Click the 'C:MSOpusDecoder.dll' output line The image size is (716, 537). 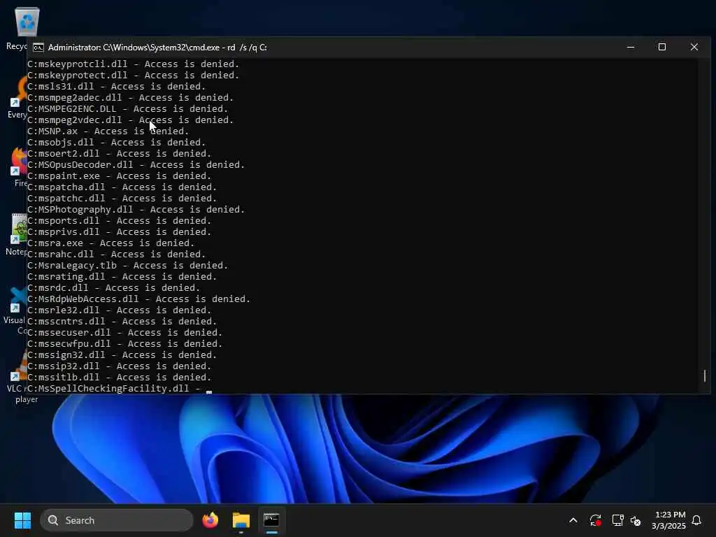[136, 164]
